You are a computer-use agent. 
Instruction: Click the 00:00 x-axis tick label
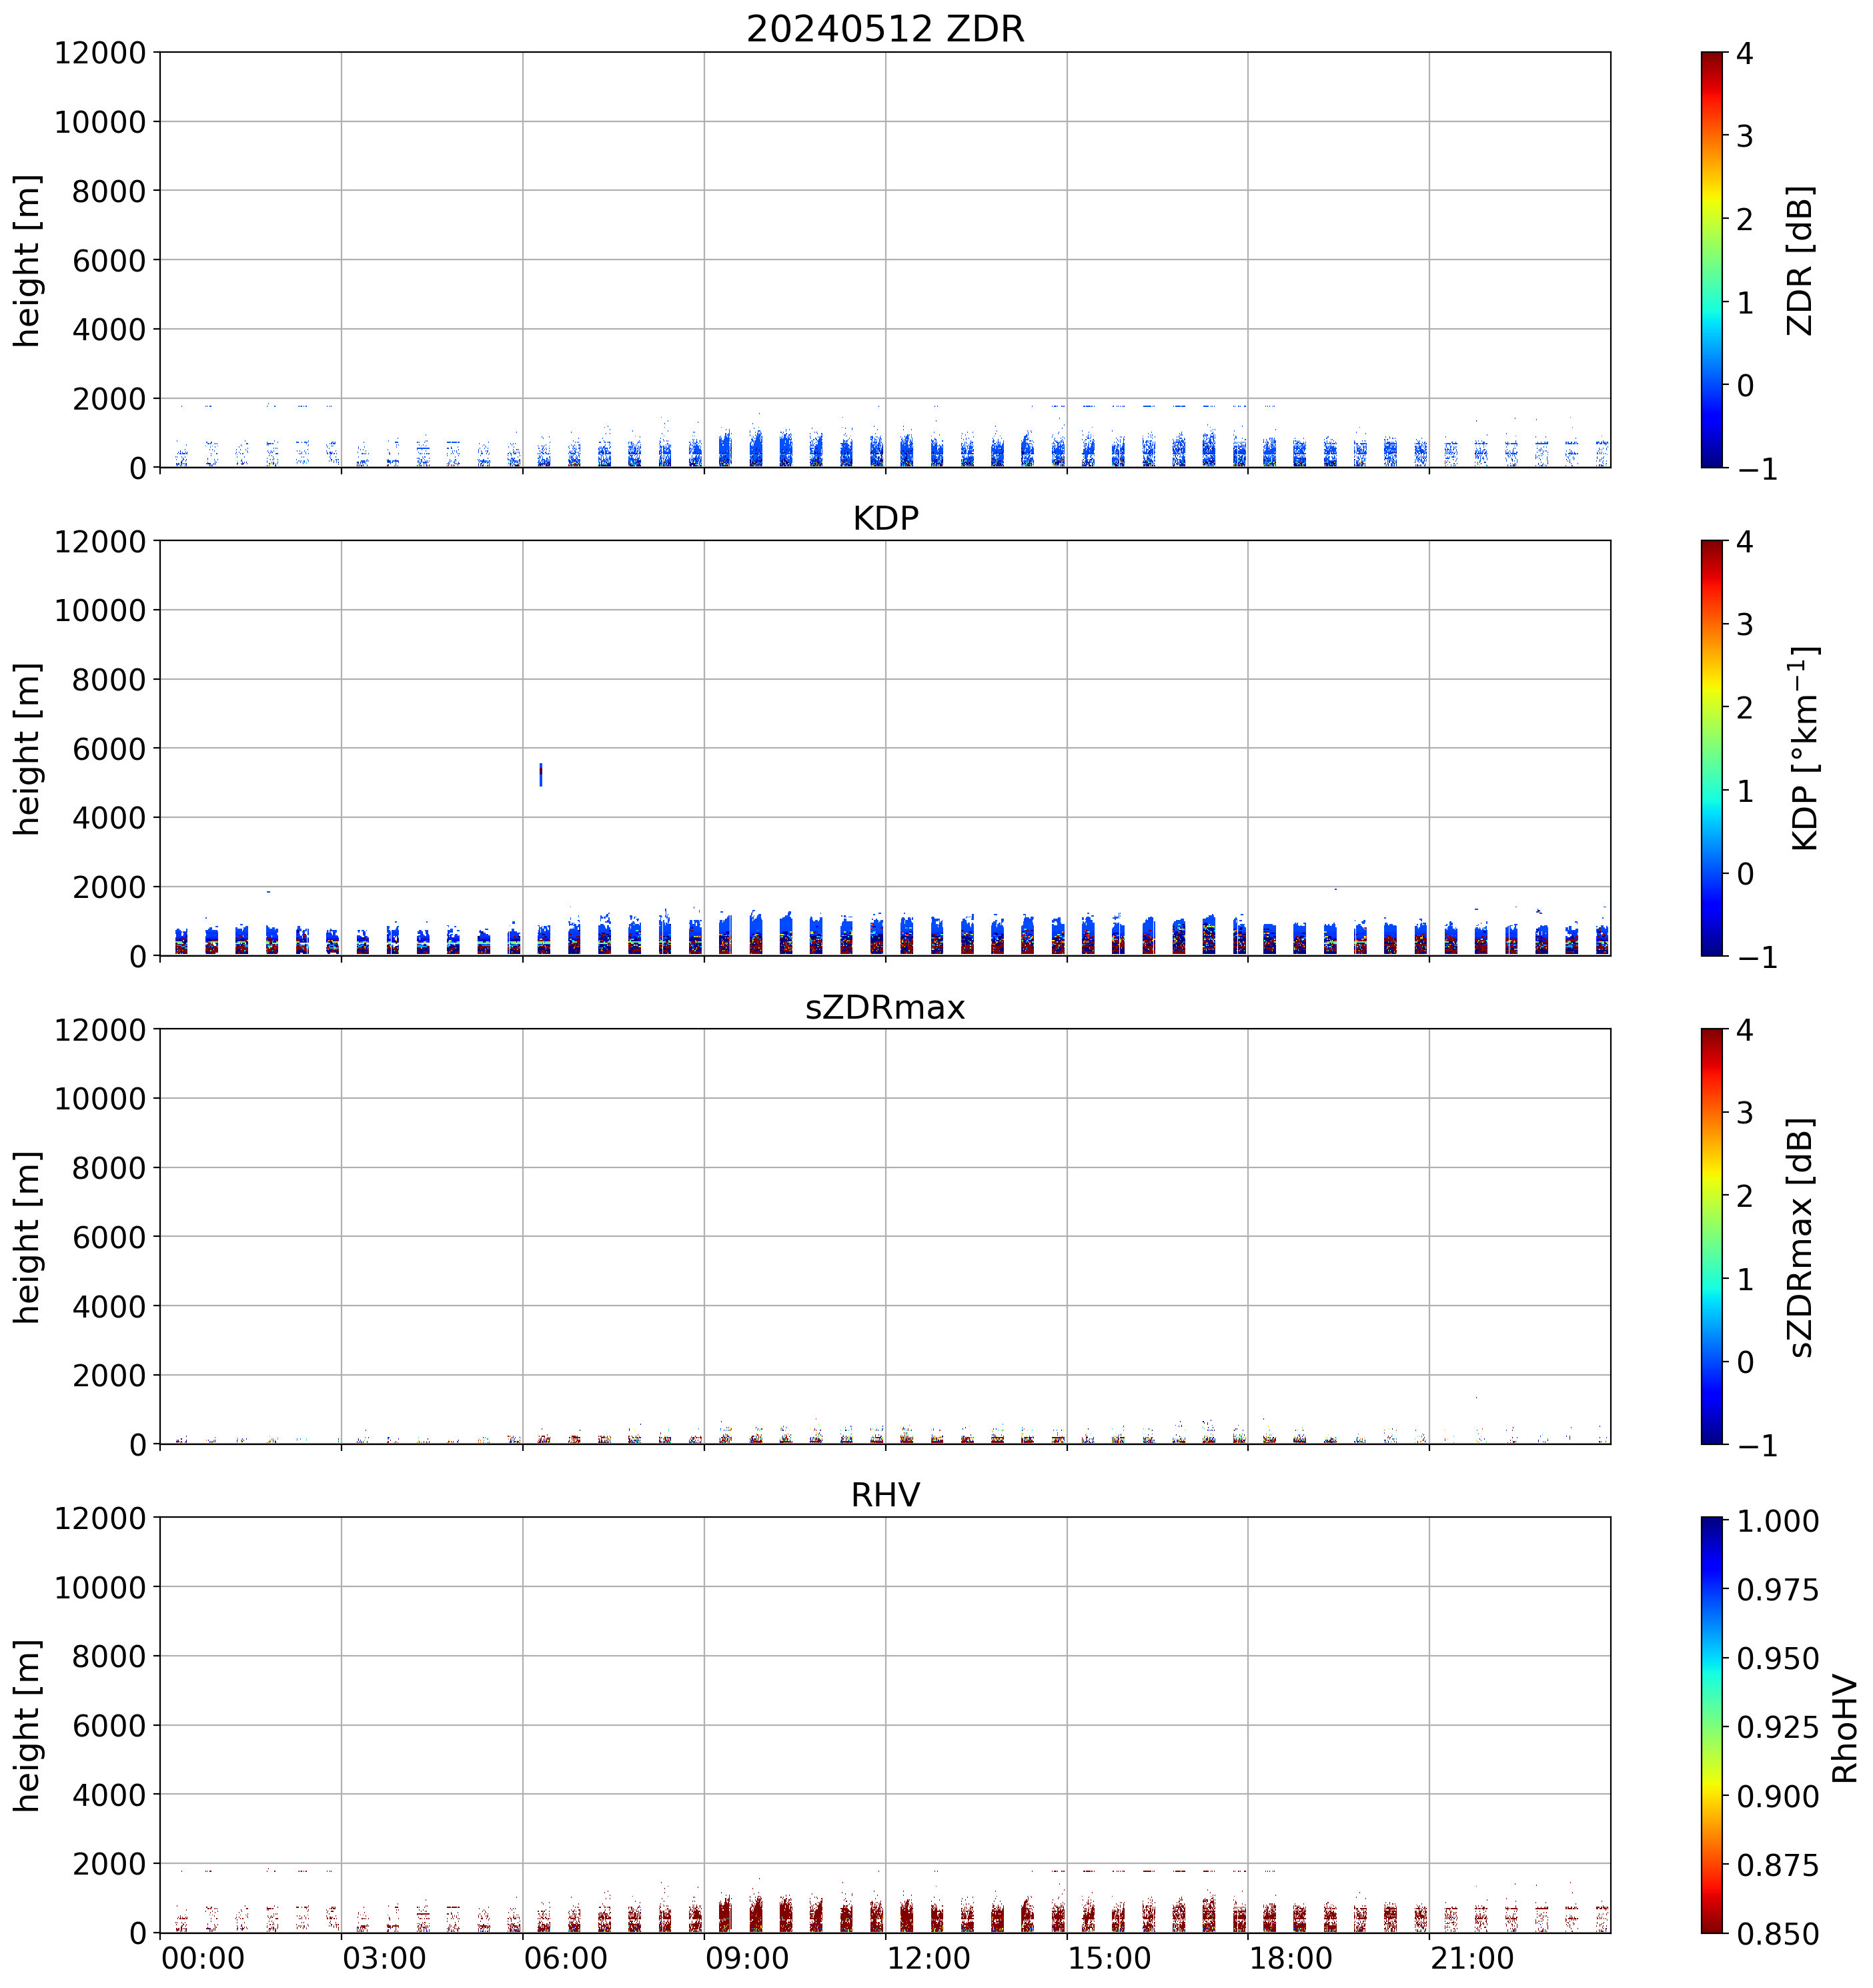point(202,1958)
